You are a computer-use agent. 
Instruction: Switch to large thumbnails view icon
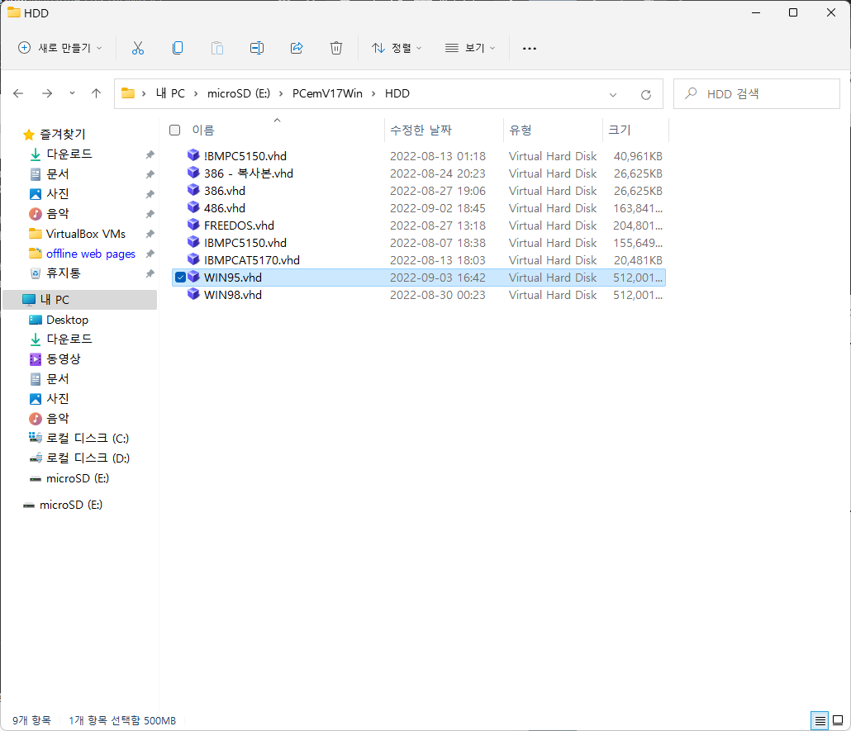coord(838,721)
